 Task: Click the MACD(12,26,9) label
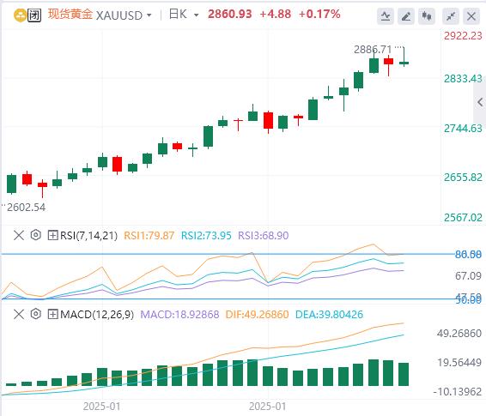click(x=97, y=315)
